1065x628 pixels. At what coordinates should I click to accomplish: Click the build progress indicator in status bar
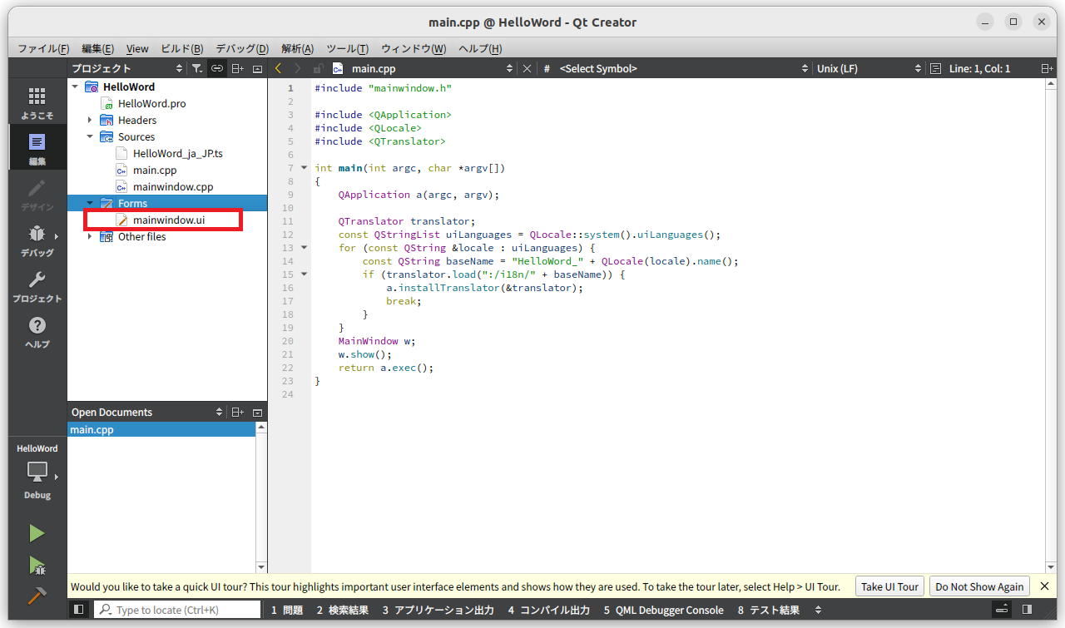tap(1001, 610)
